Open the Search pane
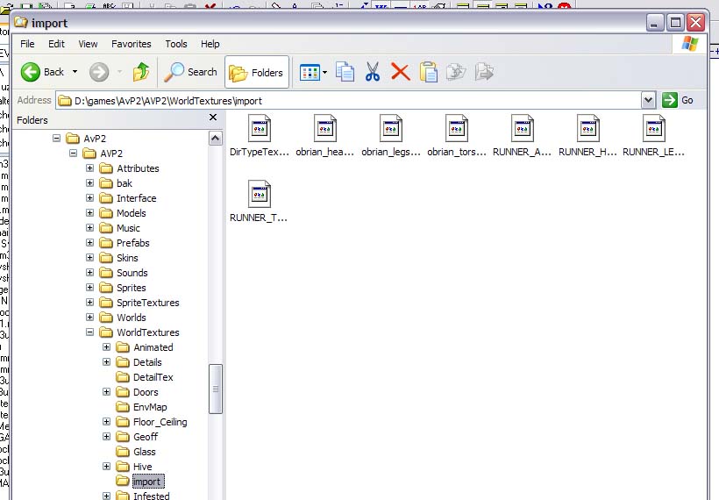The width and height of the screenshot is (719, 500). point(190,72)
